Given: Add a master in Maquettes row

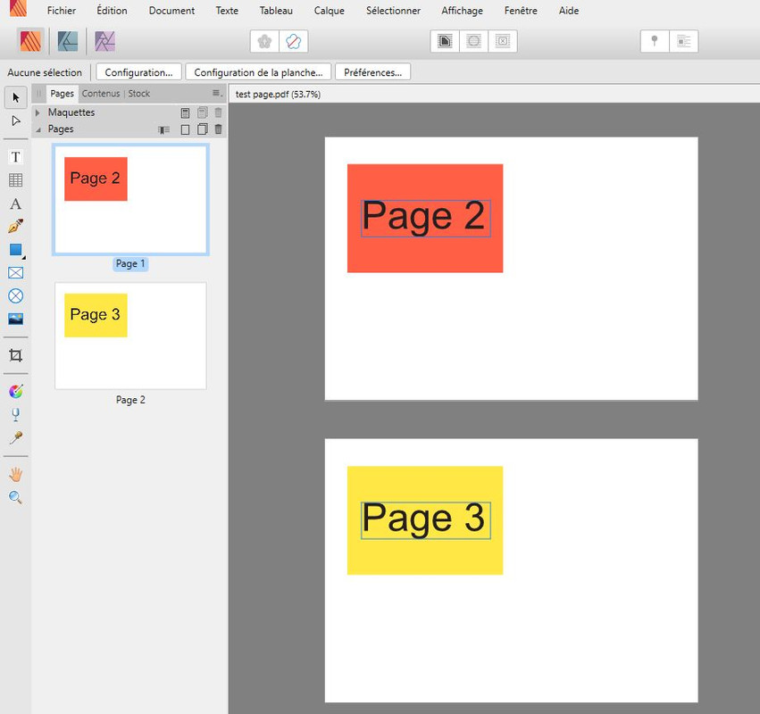Looking at the screenshot, I should 185,112.
